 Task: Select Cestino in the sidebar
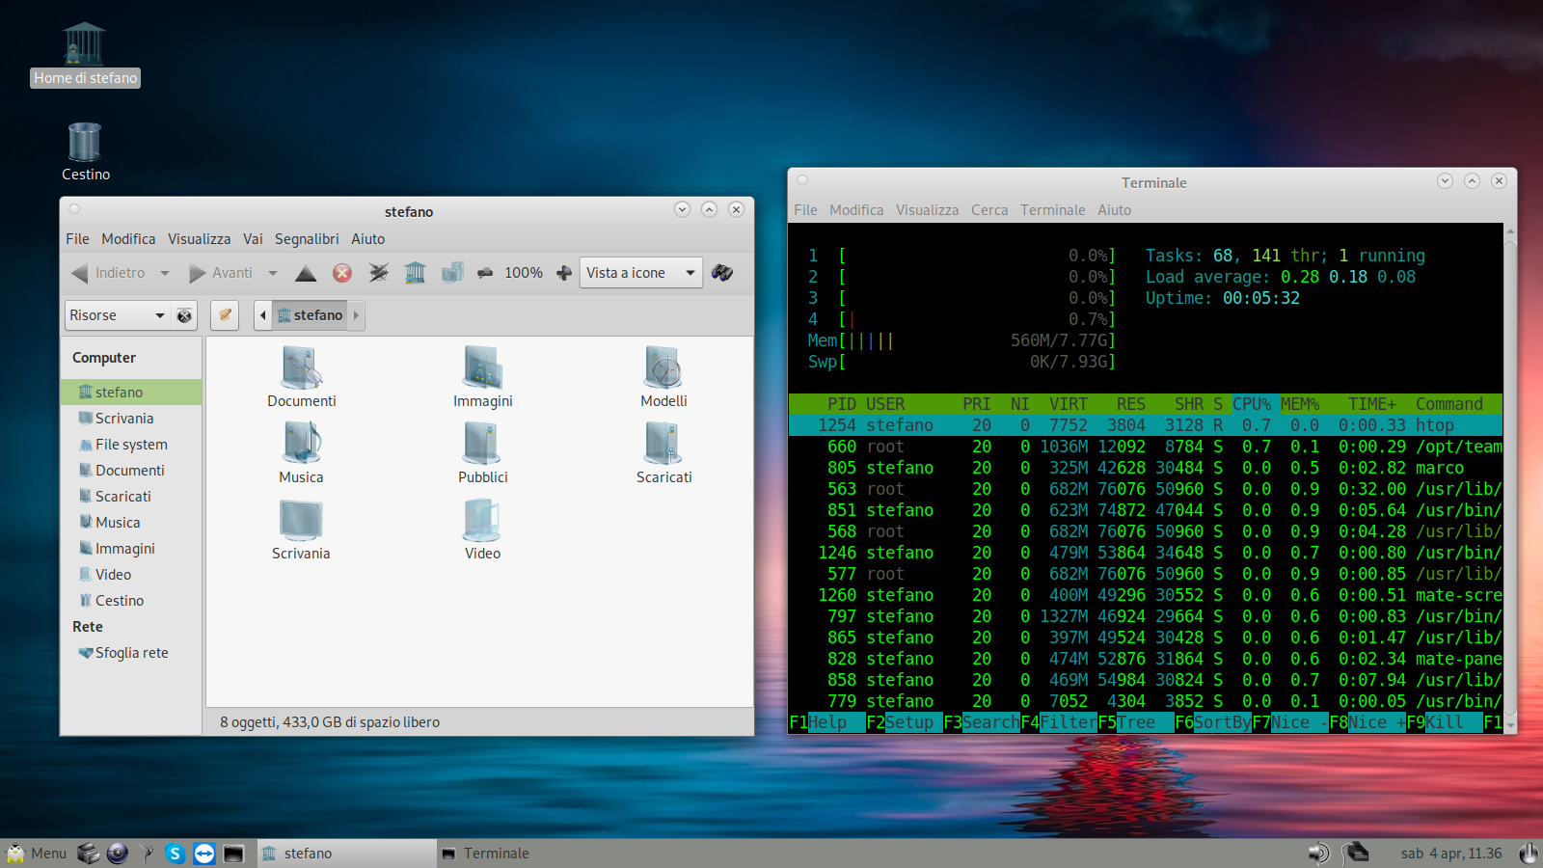[131, 601]
